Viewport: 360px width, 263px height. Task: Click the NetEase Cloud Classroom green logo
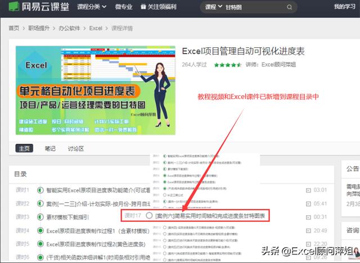[x=13, y=6]
